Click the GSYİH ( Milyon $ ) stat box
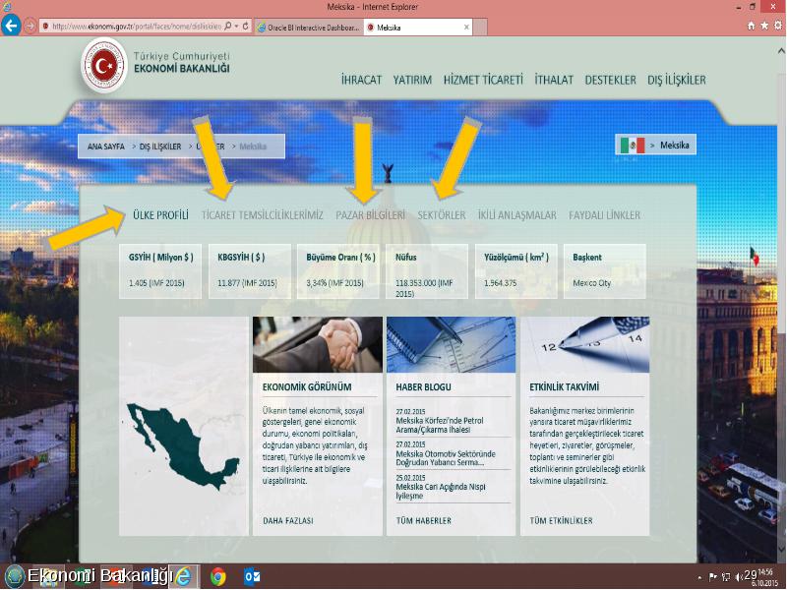 160,271
